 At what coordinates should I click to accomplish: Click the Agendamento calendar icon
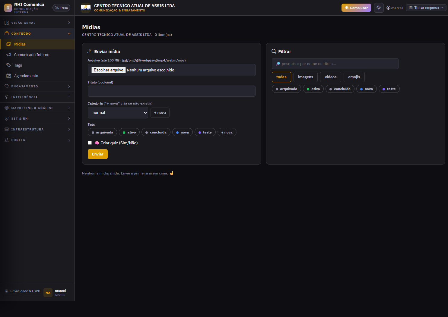pyautogui.click(x=9, y=76)
